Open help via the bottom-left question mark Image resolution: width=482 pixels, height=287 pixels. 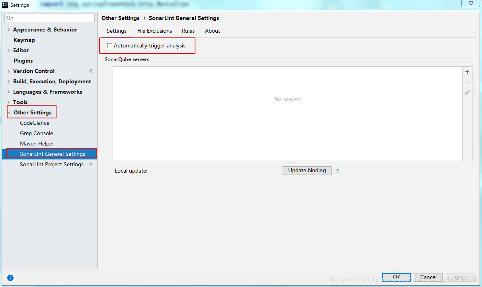pos(10,278)
